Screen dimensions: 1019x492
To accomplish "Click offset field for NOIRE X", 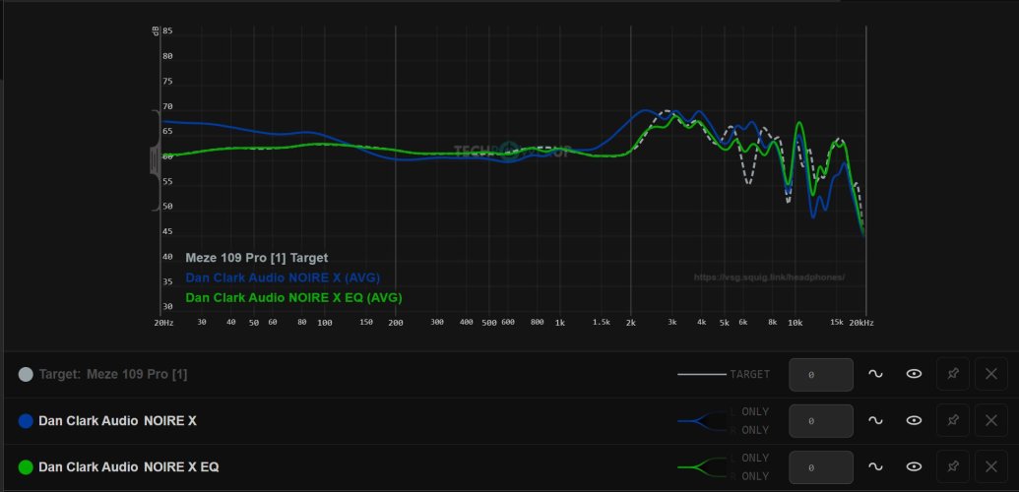I will click(821, 421).
